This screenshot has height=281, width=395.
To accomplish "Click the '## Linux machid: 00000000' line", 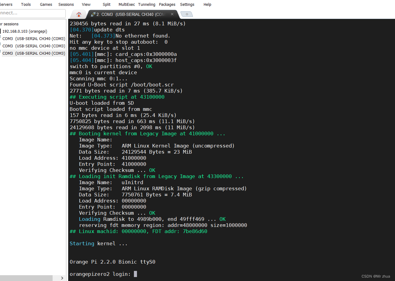I will [x=138, y=231].
